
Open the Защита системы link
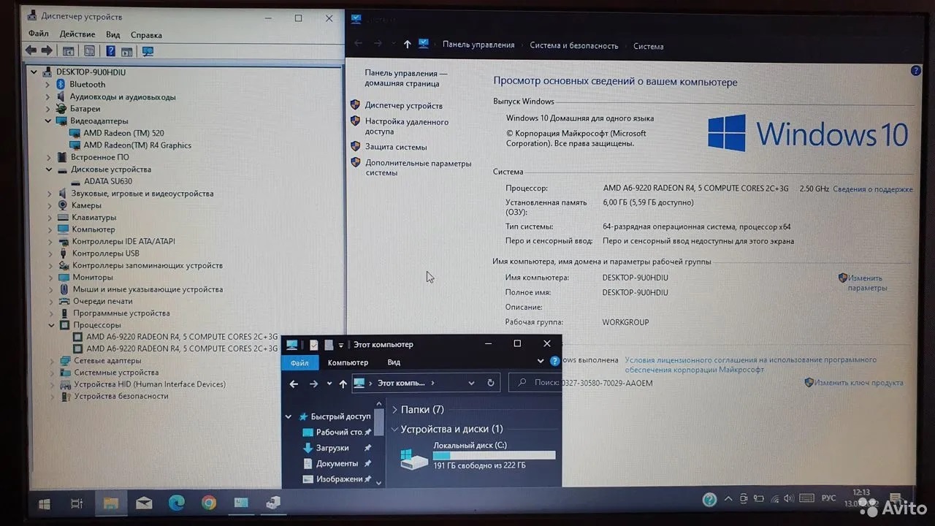tap(396, 147)
